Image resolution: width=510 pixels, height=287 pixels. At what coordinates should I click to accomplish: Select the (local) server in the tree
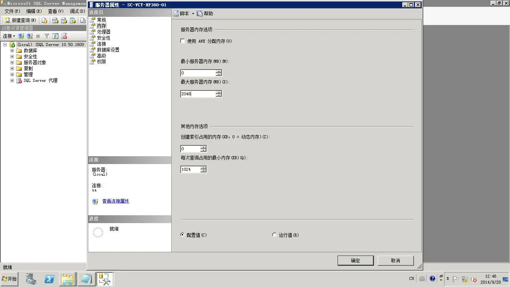[50, 44]
